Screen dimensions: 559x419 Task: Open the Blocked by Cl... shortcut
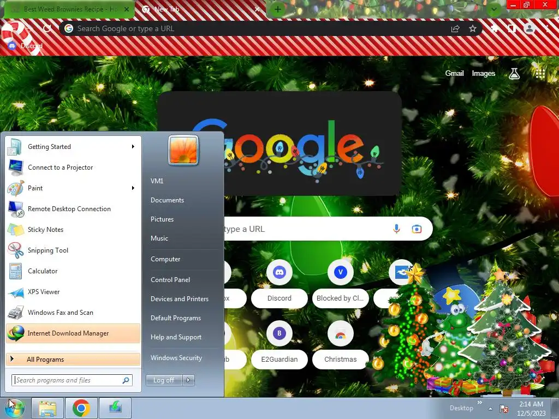pos(340,284)
